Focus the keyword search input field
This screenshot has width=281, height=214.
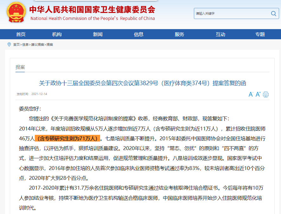tap(231, 14)
